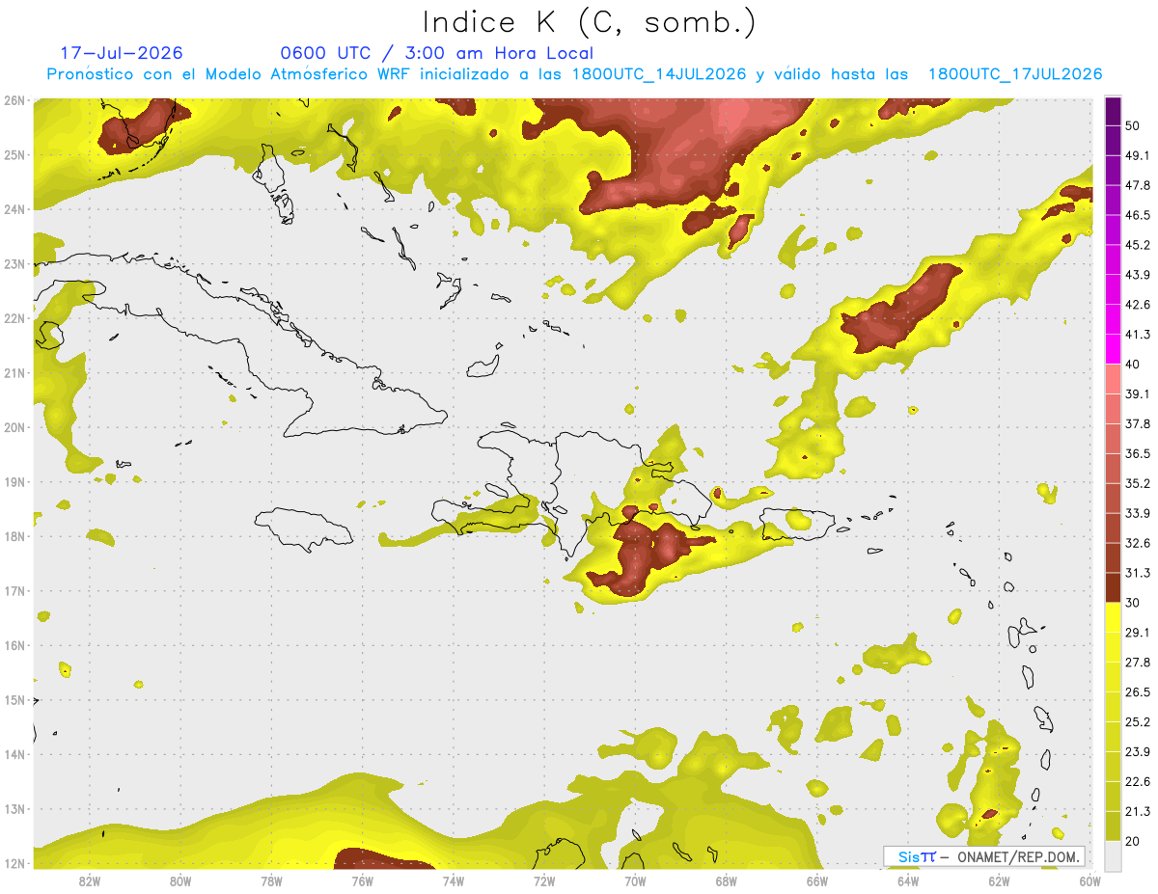The height and width of the screenshot is (894, 1158).
Task: Click the bright yellow segment between 29.1 and 30
Action: pos(1113,616)
